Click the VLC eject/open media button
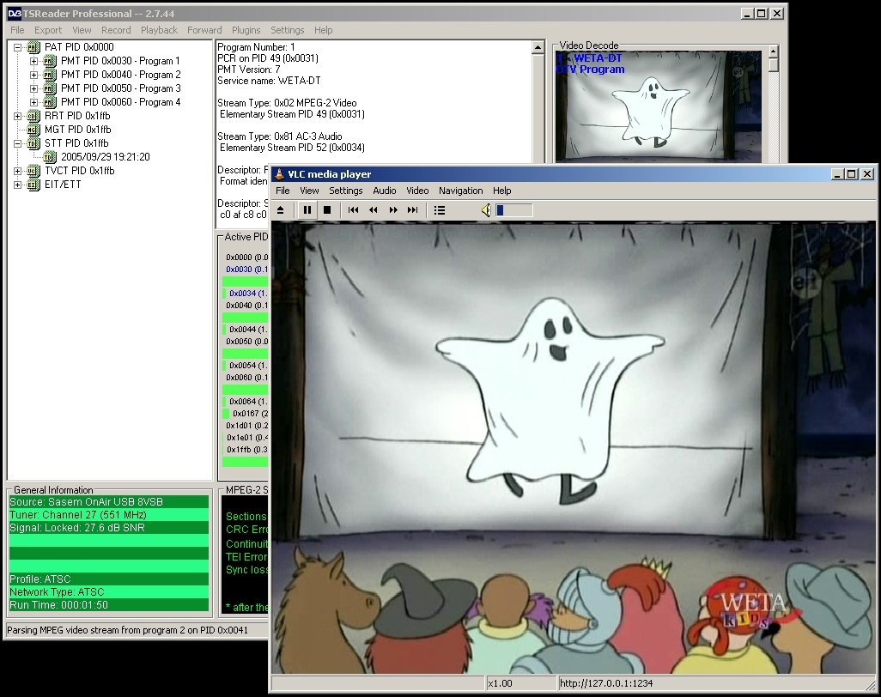 (x=281, y=210)
